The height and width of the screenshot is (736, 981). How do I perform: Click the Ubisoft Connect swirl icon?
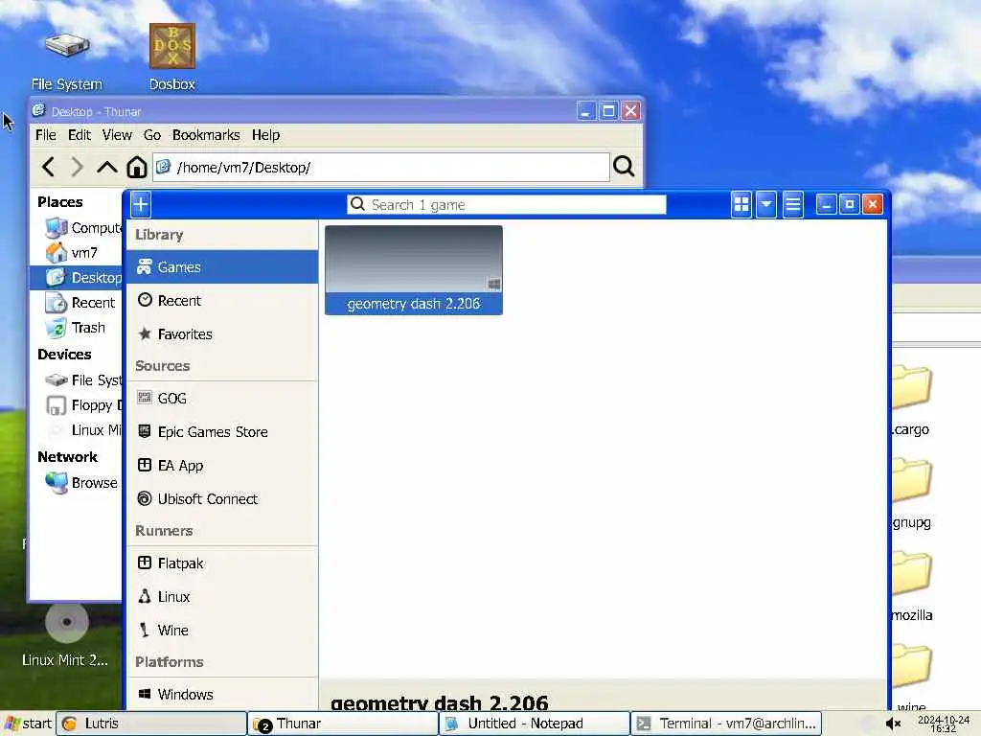click(x=145, y=498)
